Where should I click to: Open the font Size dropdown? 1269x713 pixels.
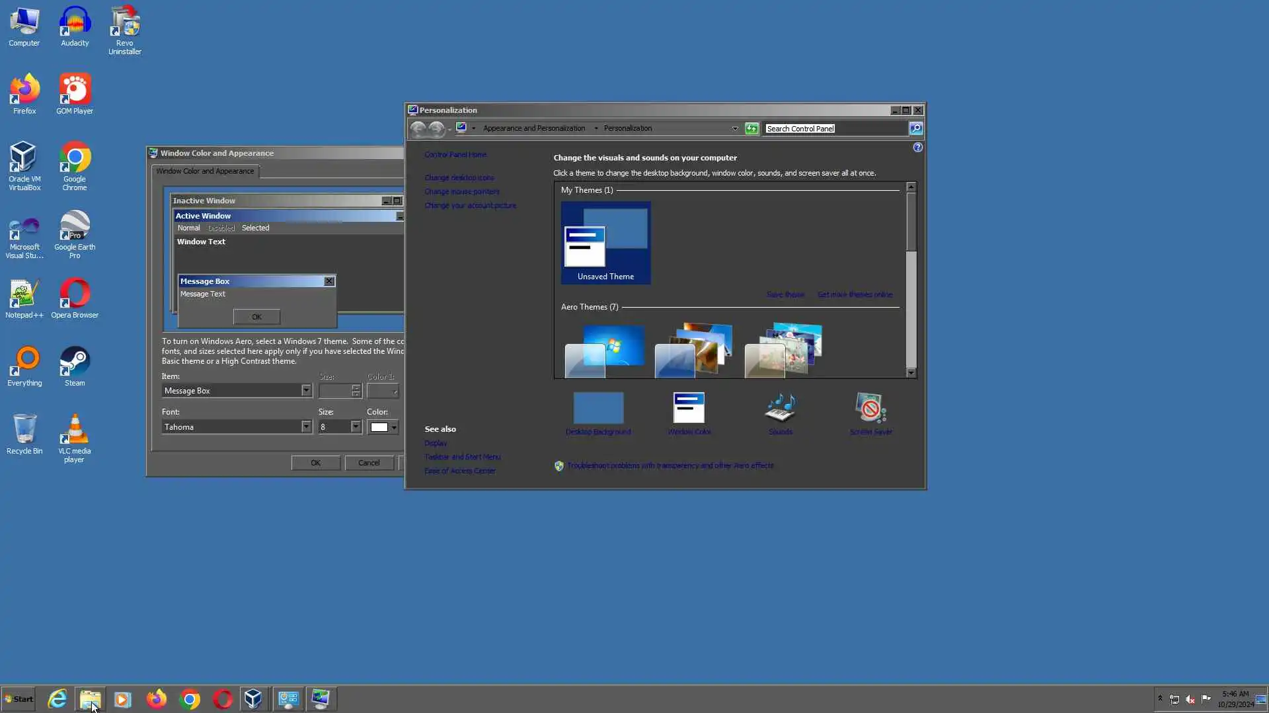pyautogui.click(x=356, y=427)
